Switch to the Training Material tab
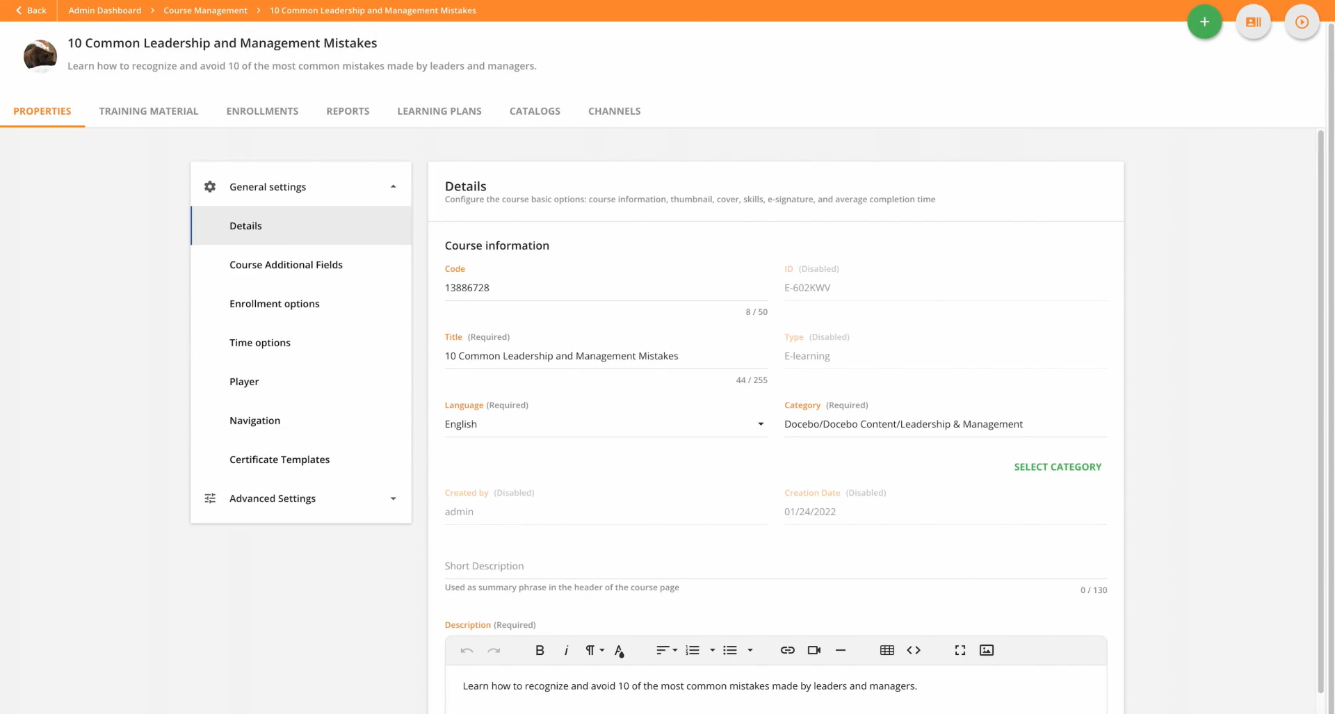Screen dimensions: 1335x714 [x=149, y=111]
